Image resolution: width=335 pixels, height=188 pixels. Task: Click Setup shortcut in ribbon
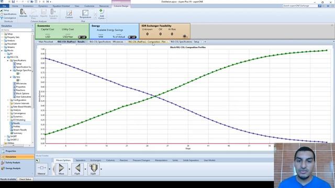pyautogui.click(x=5, y=10)
